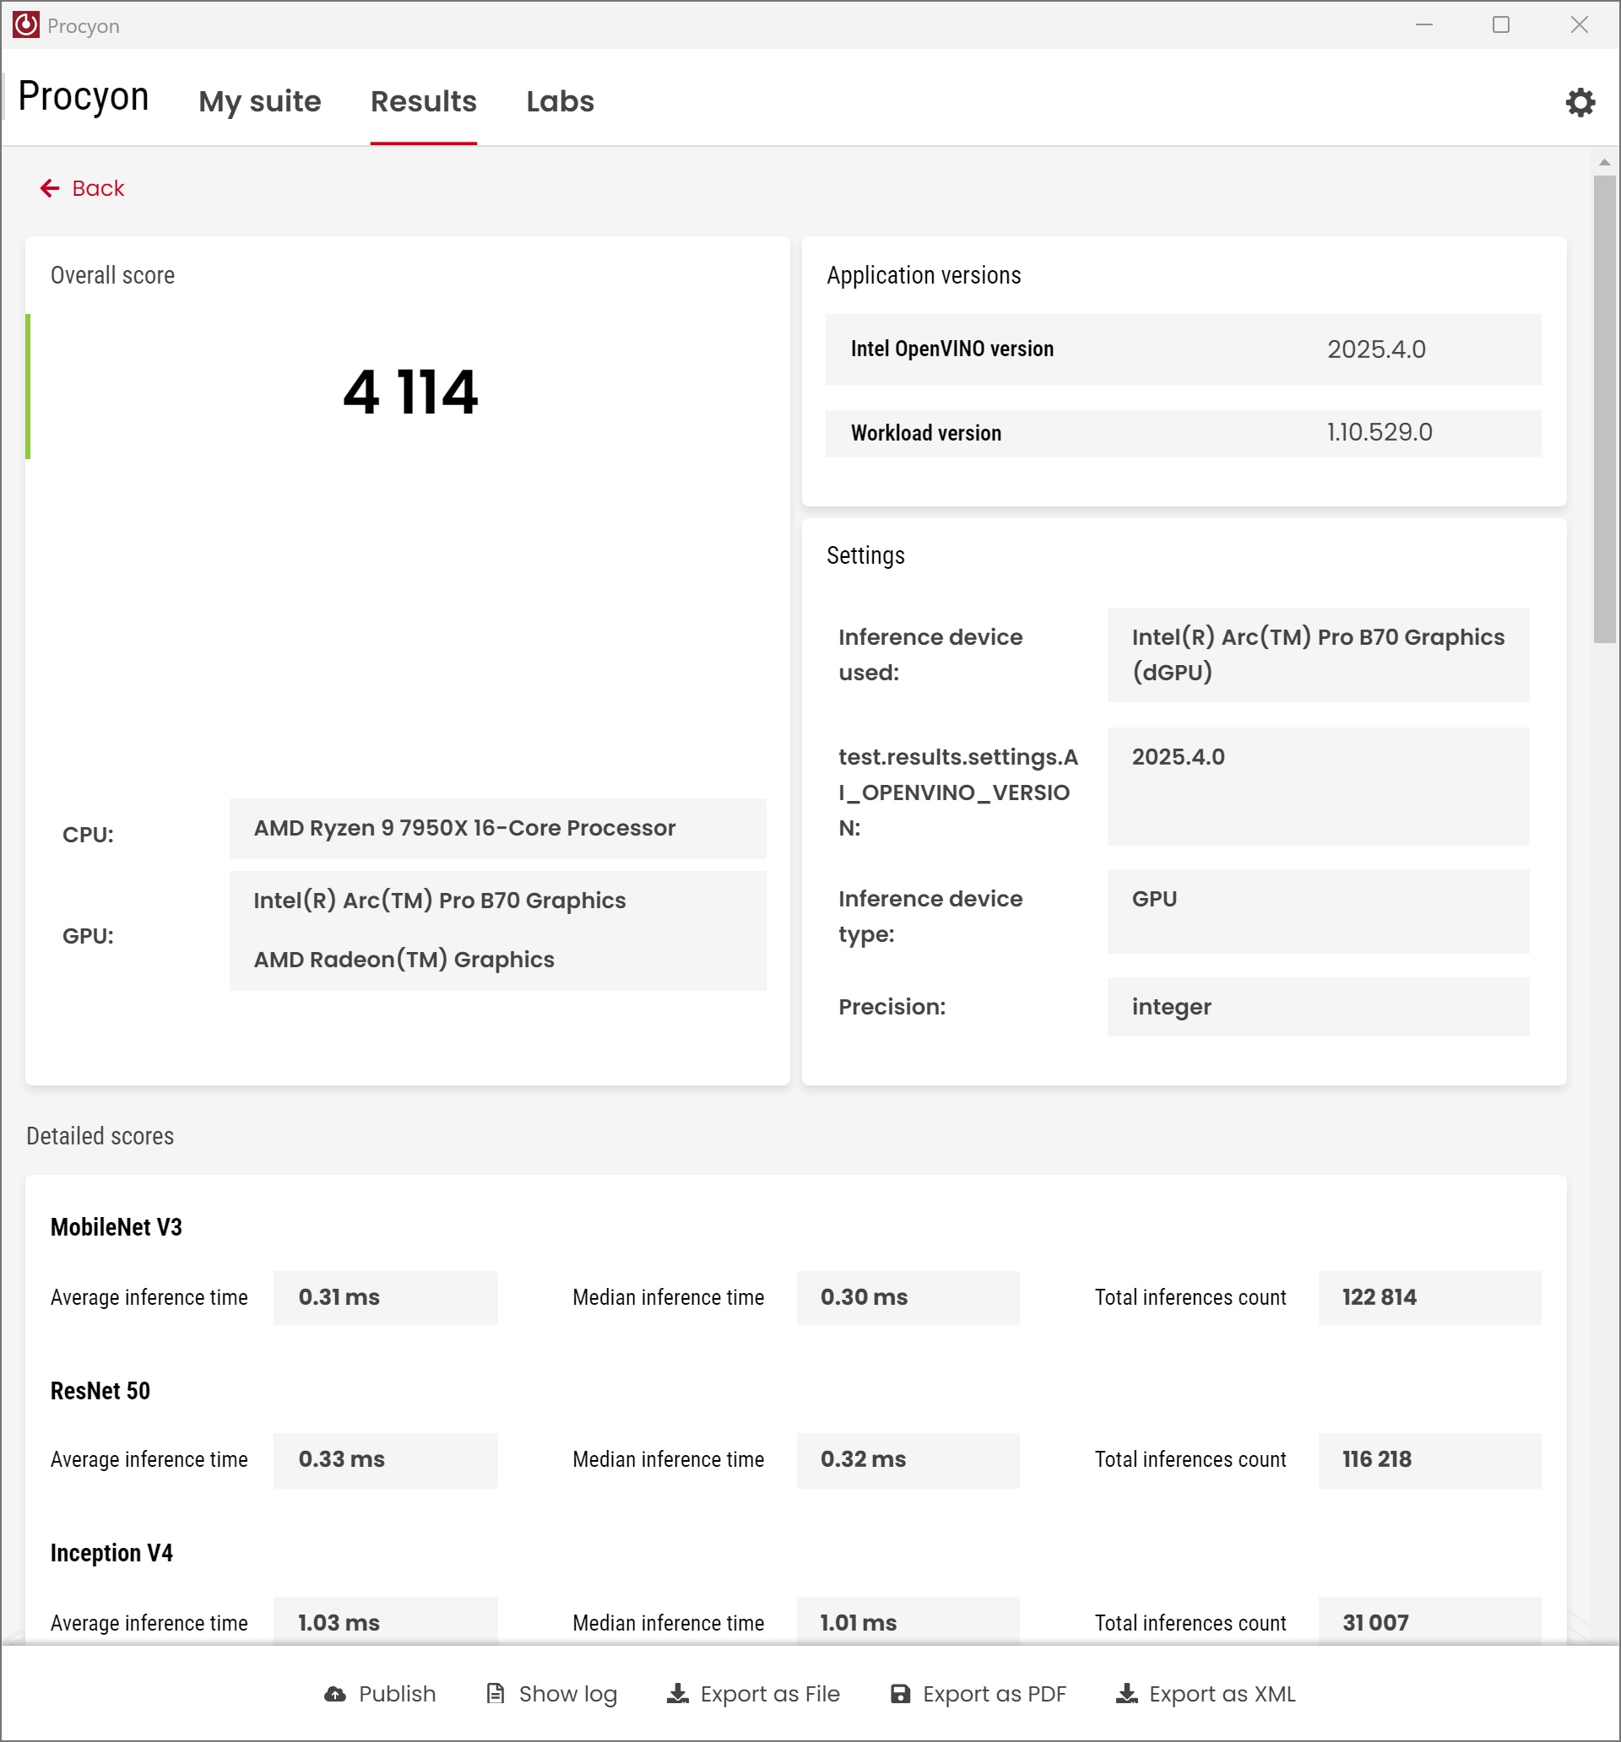This screenshot has width=1621, height=1742.
Task: Click the Workload version label
Action: coord(926,433)
